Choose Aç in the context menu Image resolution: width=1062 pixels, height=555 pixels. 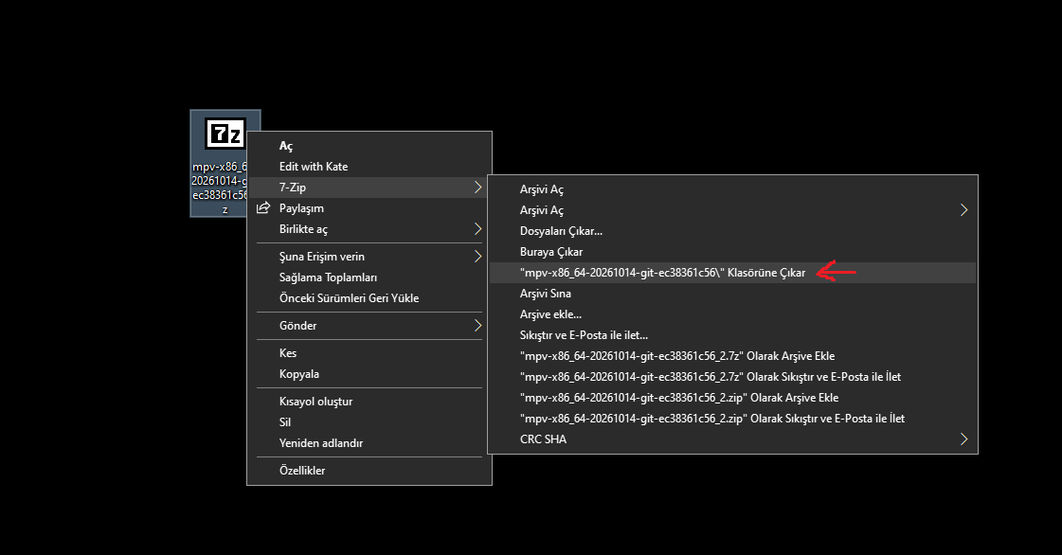(369, 146)
